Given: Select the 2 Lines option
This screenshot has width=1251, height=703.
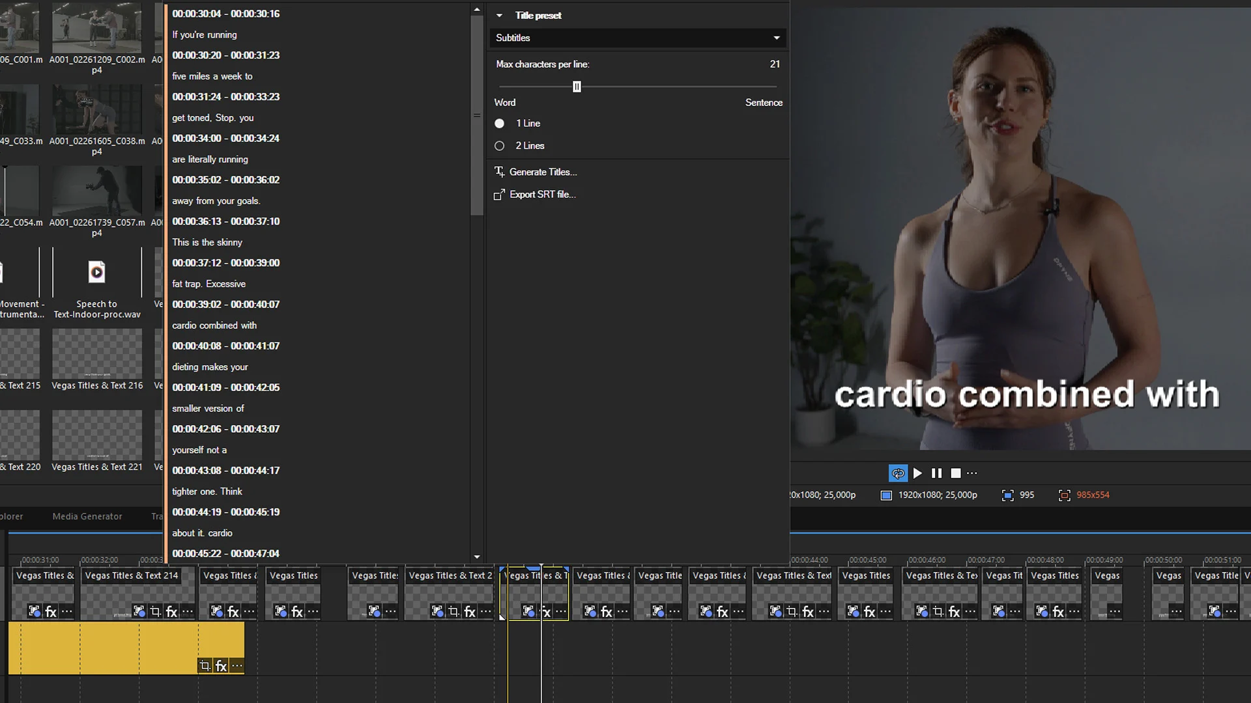Looking at the screenshot, I should (x=500, y=146).
